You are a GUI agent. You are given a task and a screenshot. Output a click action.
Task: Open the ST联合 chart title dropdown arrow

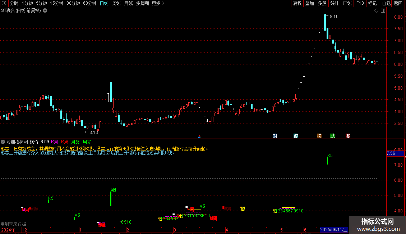click(x=45, y=11)
